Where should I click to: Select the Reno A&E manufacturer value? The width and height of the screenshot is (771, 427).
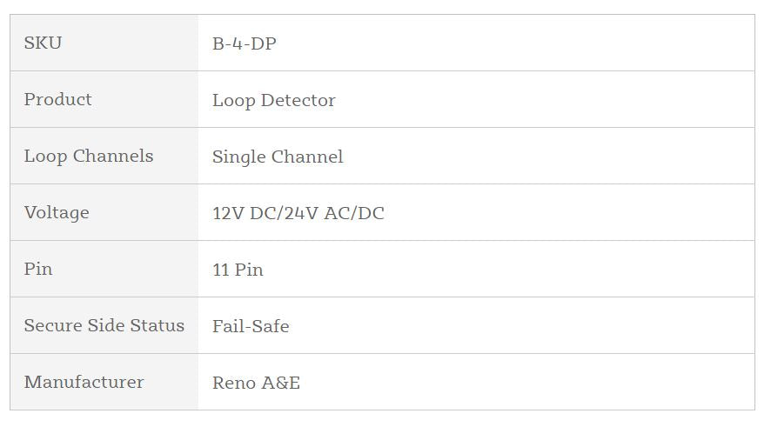click(256, 383)
